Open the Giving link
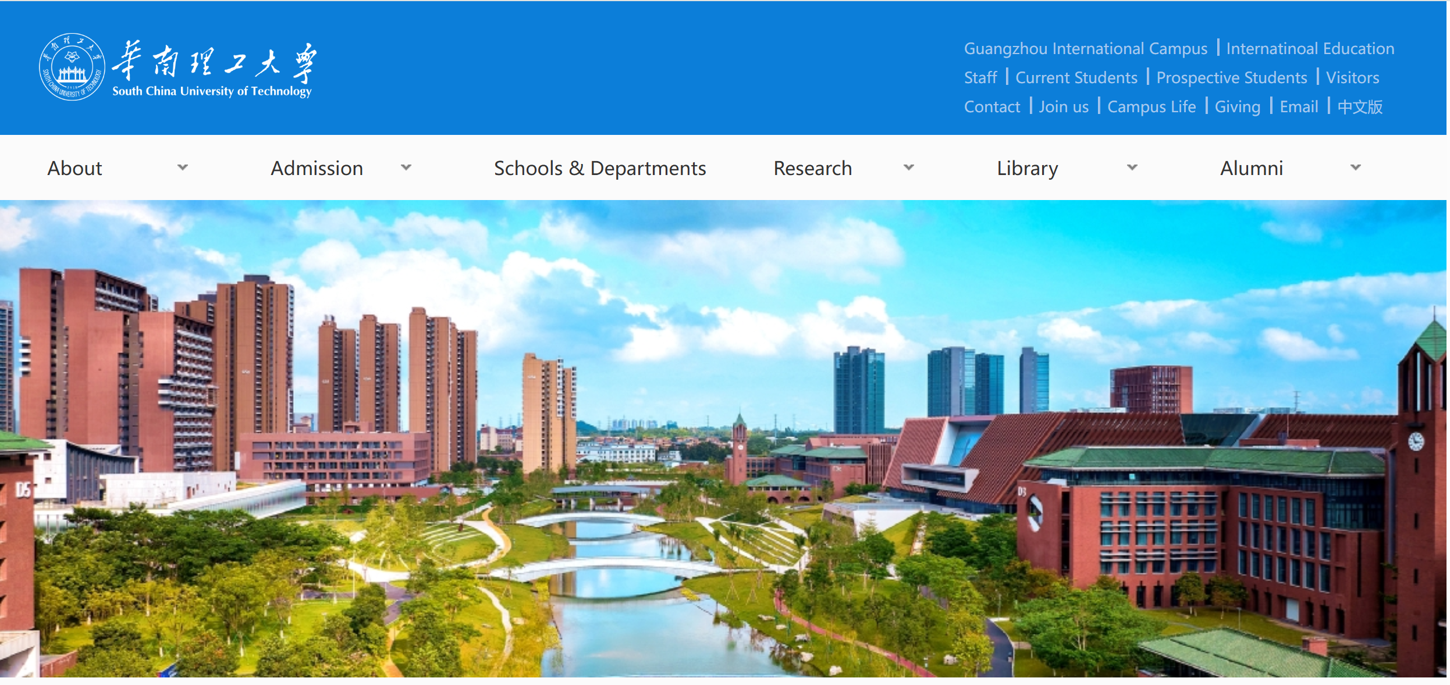Viewport: 1450px width, 685px height. (x=1237, y=106)
